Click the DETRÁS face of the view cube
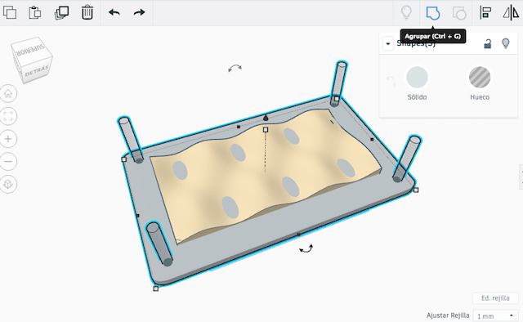Image resolution: width=523 pixels, height=322 pixels. click(38, 71)
